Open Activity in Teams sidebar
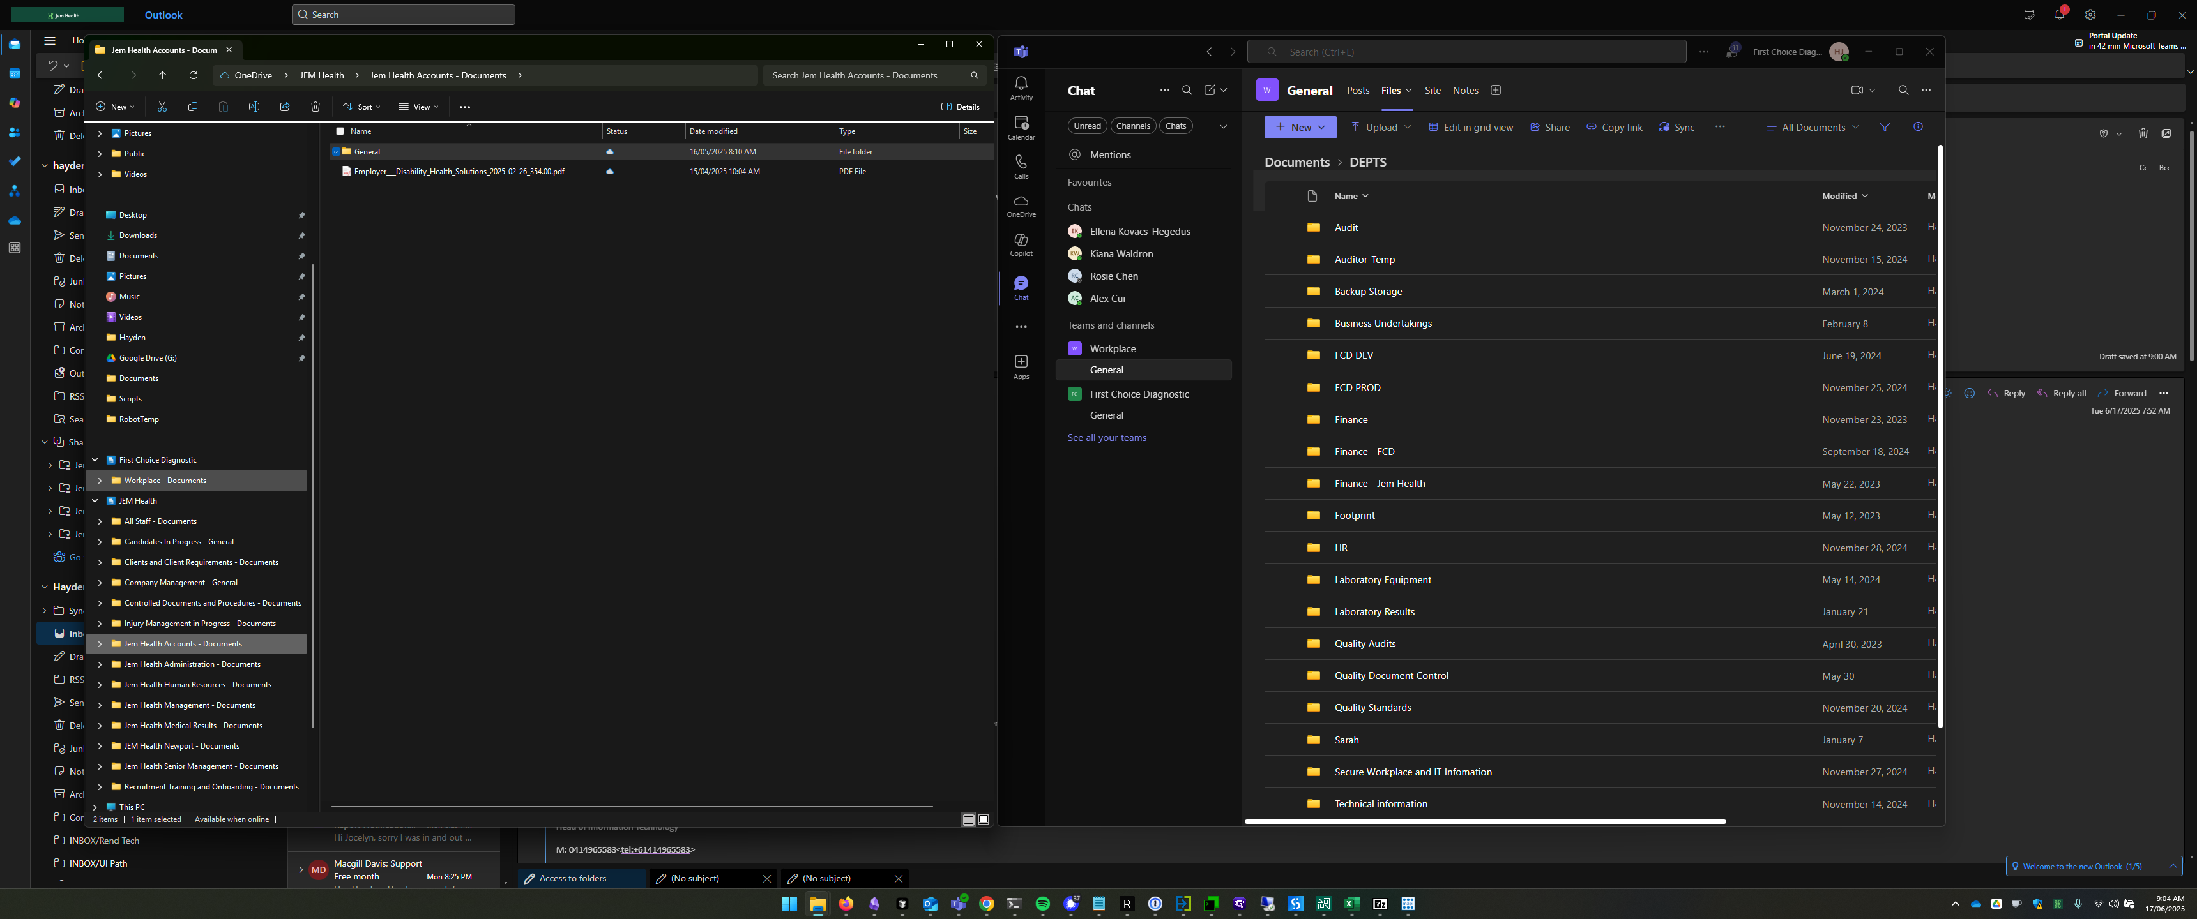 click(x=1021, y=88)
